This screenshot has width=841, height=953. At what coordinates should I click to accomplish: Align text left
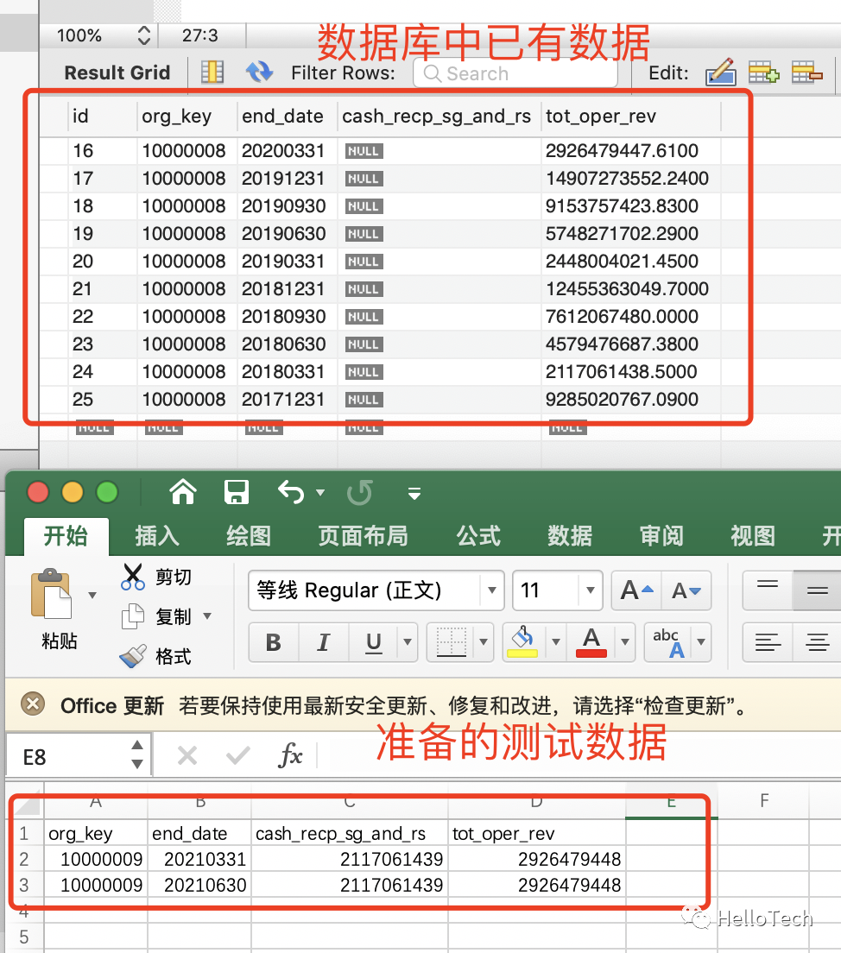(x=768, y=642)
